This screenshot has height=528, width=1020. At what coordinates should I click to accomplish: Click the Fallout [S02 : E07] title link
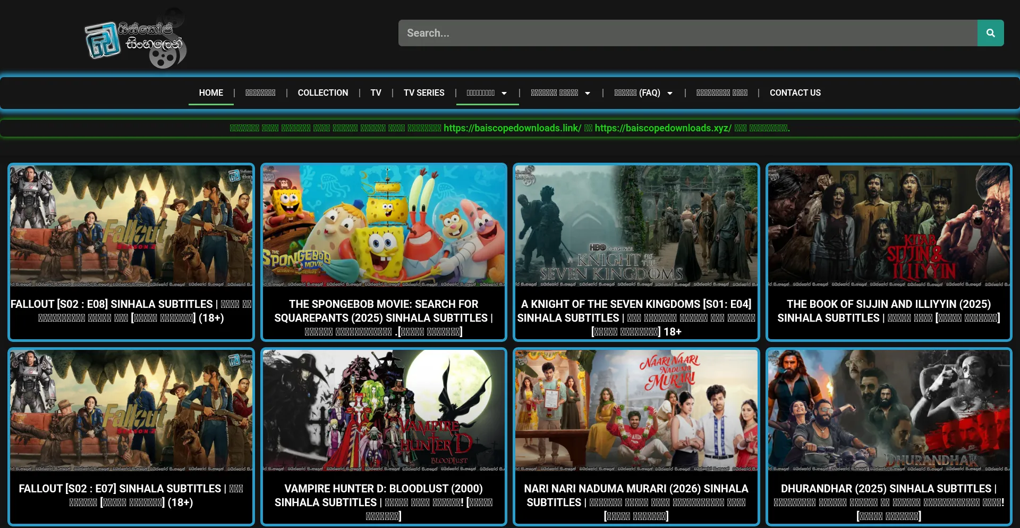point(131,496)
